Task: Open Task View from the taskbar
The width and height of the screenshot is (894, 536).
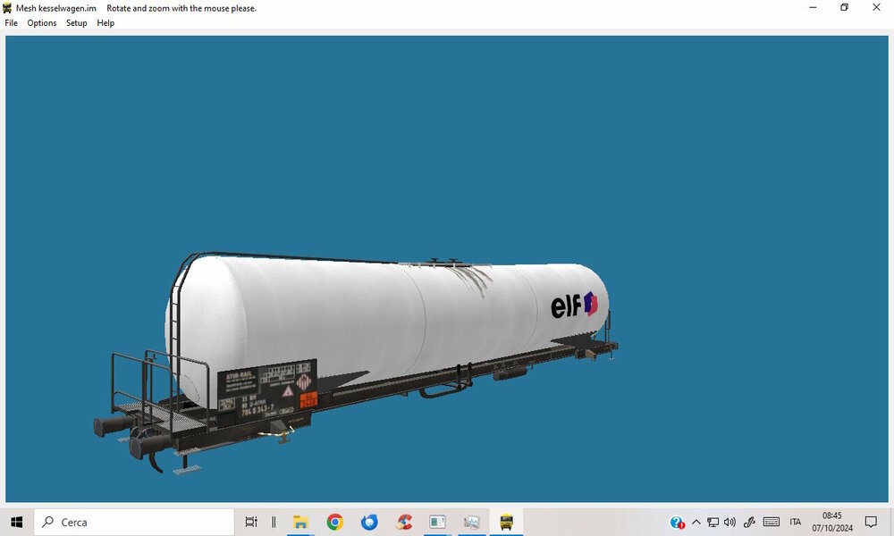Action: click(x=251, y=522)
